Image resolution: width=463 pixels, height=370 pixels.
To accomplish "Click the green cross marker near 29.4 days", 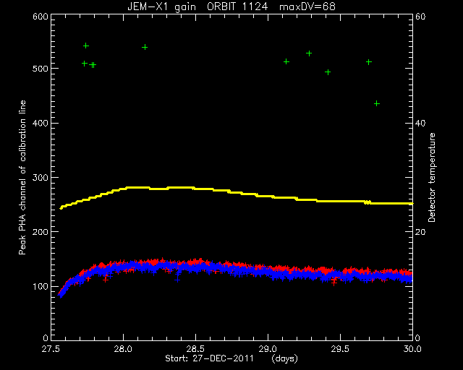I will (328, 72).
